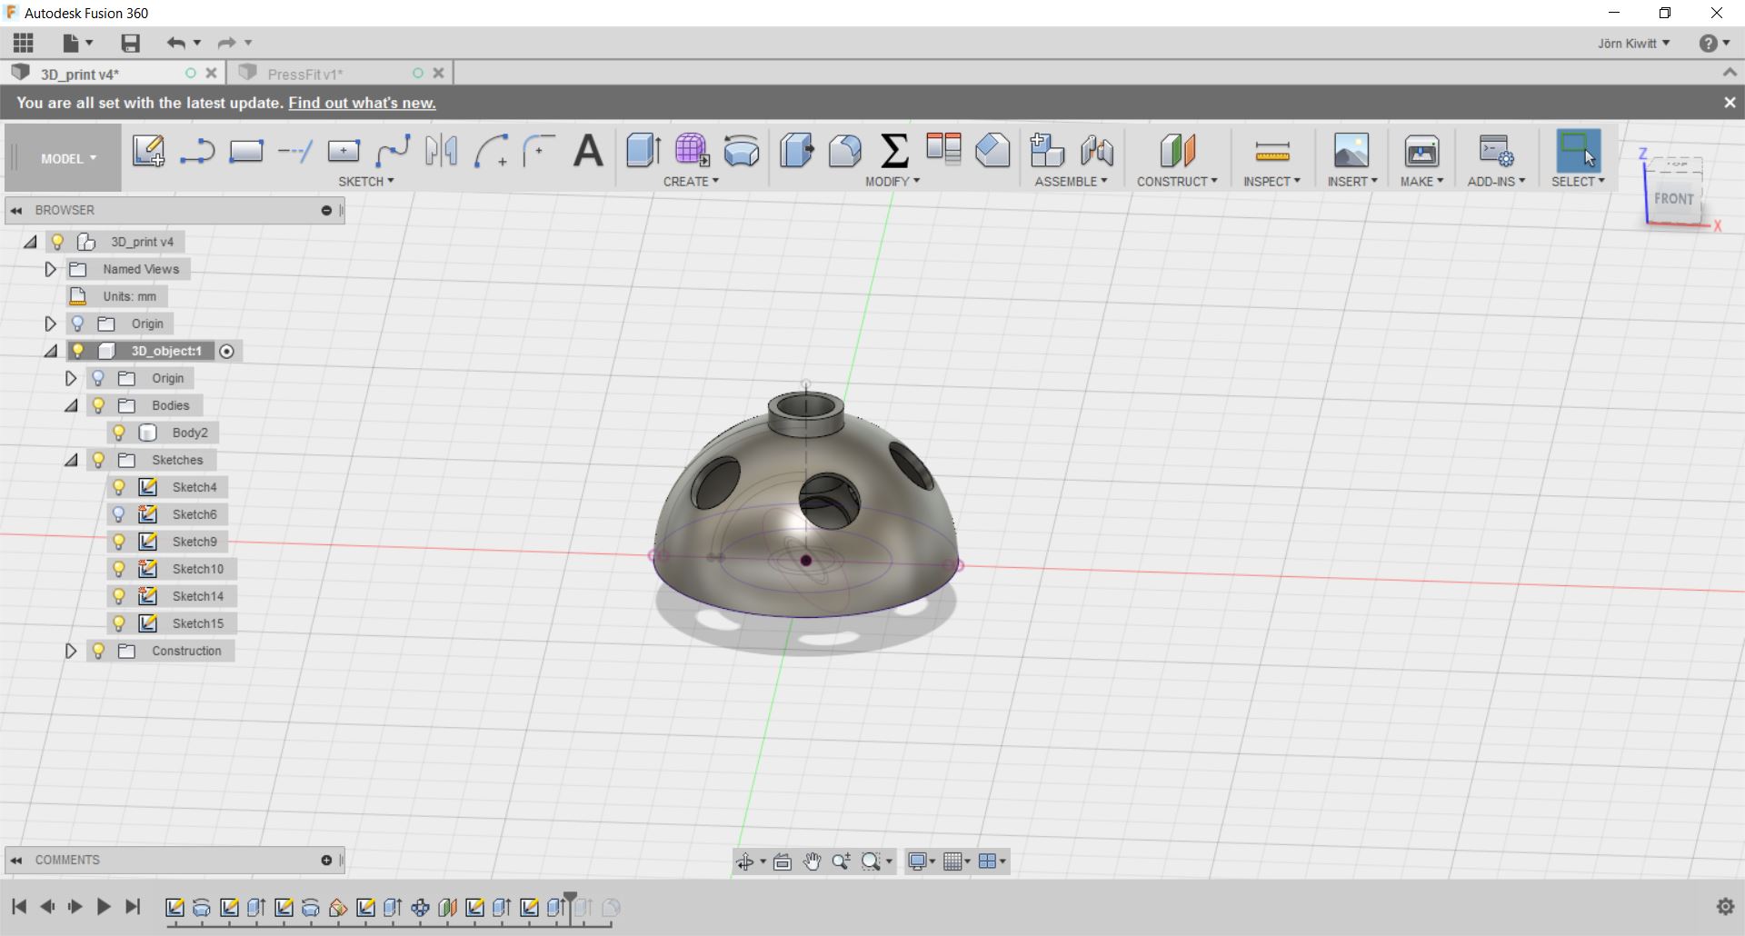Click the Orbit navigation icon
Screen dimensions: 1745x936
coord(745,861)
